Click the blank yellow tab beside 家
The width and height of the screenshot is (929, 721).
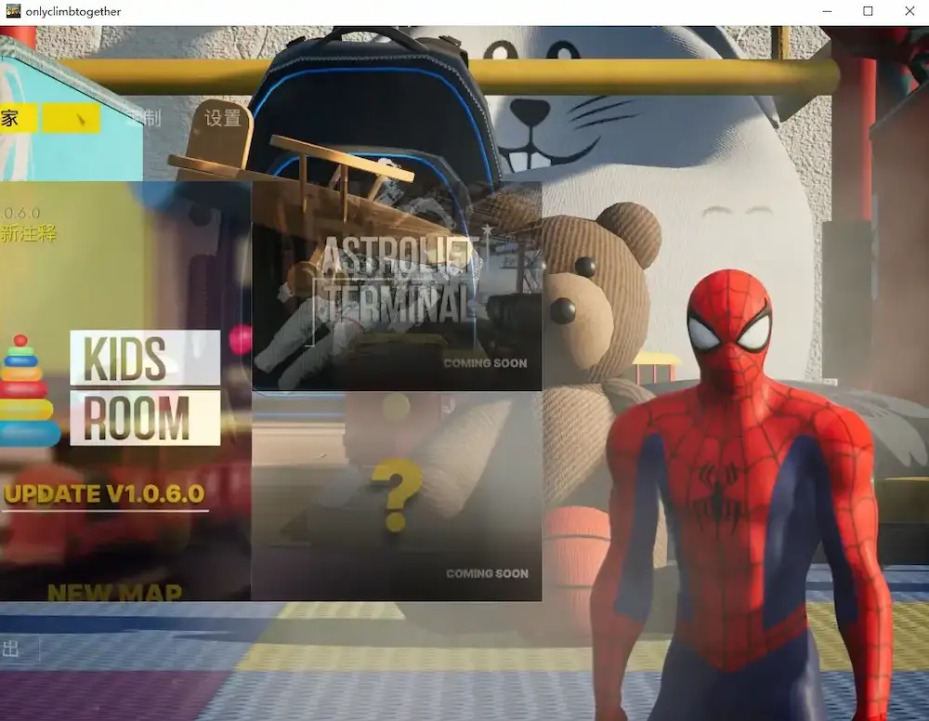click(x=72, y=119)
